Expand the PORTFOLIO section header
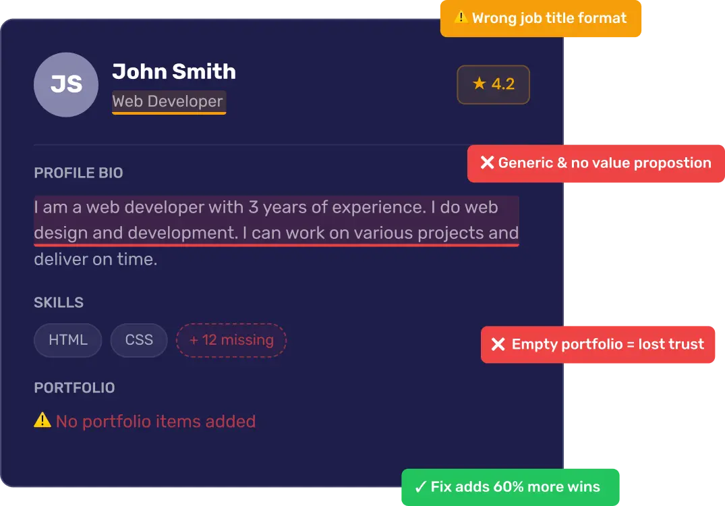 pos(74,387)
